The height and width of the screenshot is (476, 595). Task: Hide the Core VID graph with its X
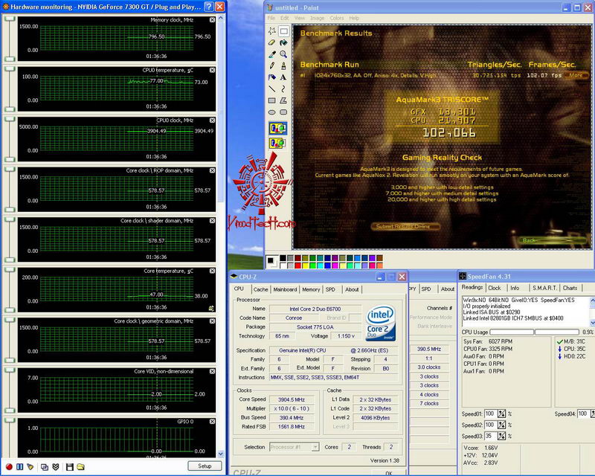click(212, 371)
